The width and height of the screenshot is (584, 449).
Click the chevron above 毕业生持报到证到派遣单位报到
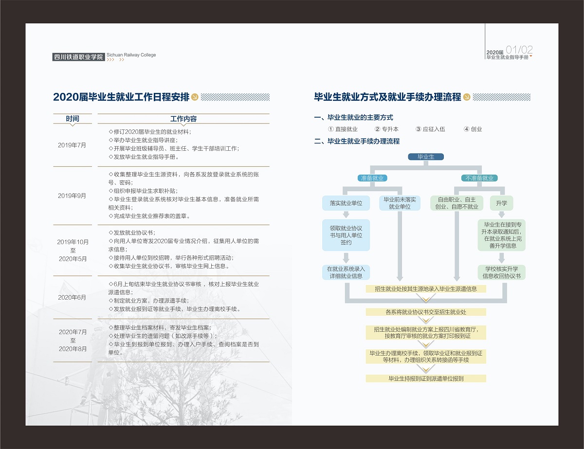(x=426, y=369)
